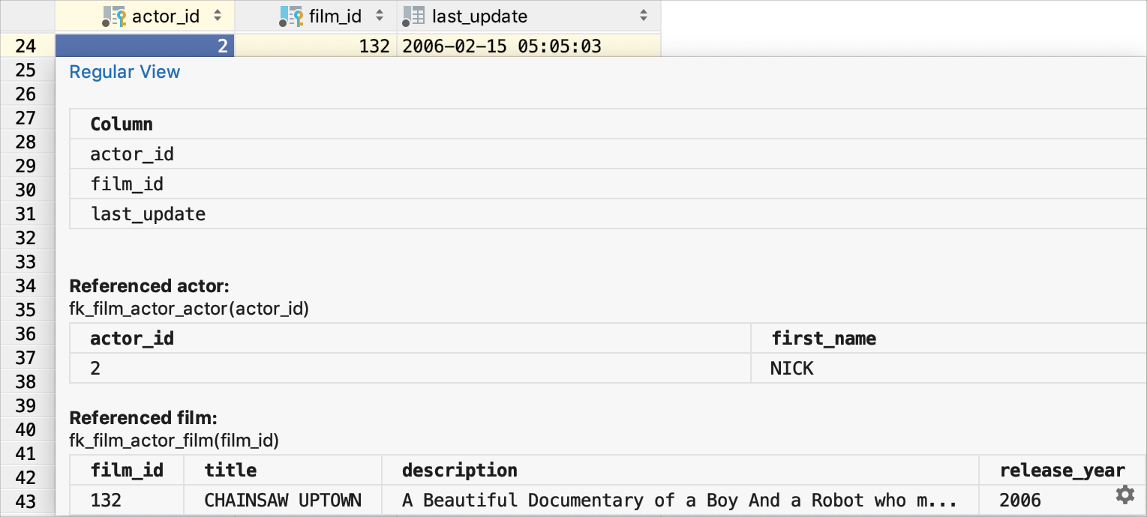Click the last_update timestamp cell
The height and width of the screenshot is (517, 1147).
(x=502, y=46)
